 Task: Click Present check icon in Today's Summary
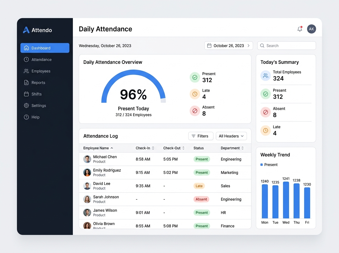tap(266, 94)
